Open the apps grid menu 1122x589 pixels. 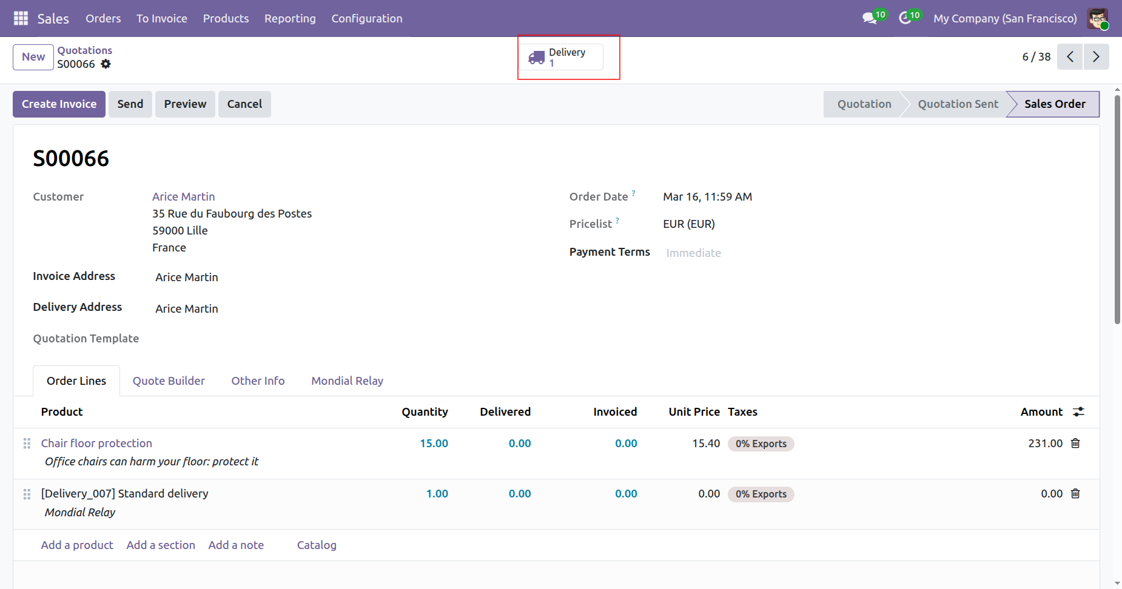pyautogui.click(x=21, y=18)
